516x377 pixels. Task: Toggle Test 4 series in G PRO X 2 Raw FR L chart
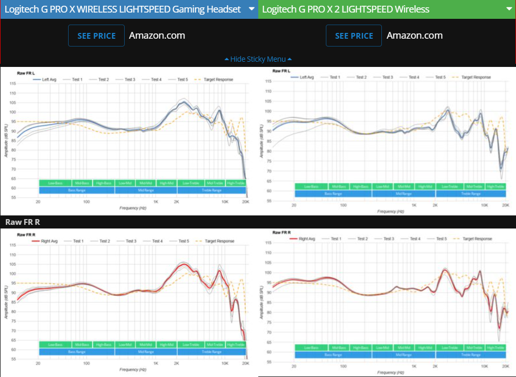[x=409, y=77]
